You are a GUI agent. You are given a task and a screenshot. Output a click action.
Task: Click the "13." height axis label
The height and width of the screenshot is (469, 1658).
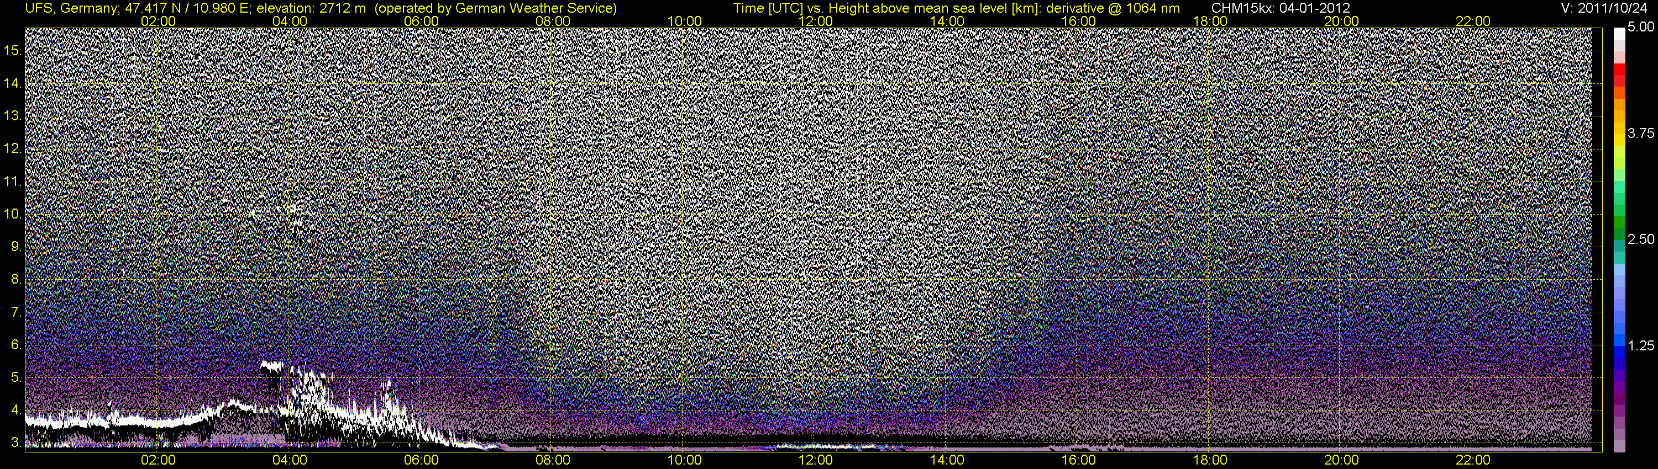13,116
